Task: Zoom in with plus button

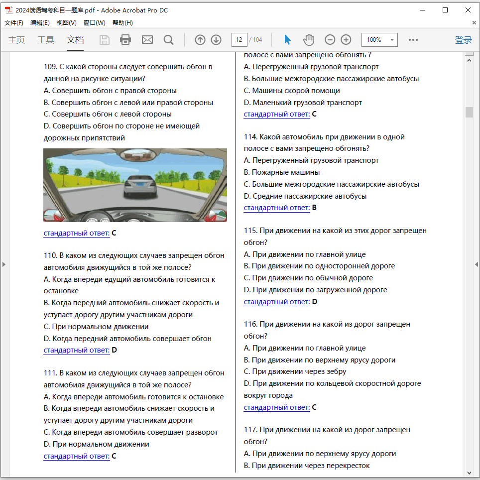Action: click(x=346, y=40)
